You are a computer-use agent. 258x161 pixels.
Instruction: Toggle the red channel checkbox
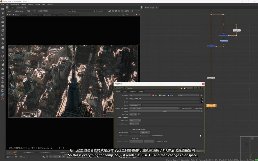[x=153, y=95]
